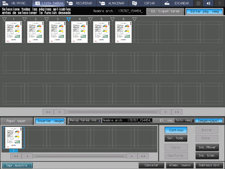Screen dimensions: 225x169
Task: Open the ESCANEAR tab
Action: pos(177,3)
